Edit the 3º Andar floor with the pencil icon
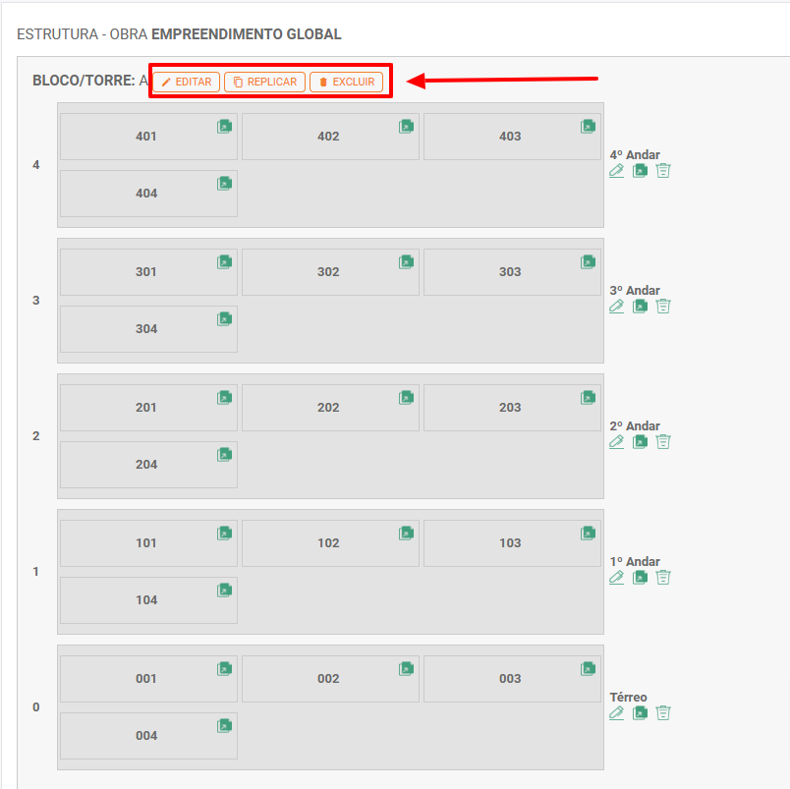This screenshot has width=790, height=789. click(616, 306)
